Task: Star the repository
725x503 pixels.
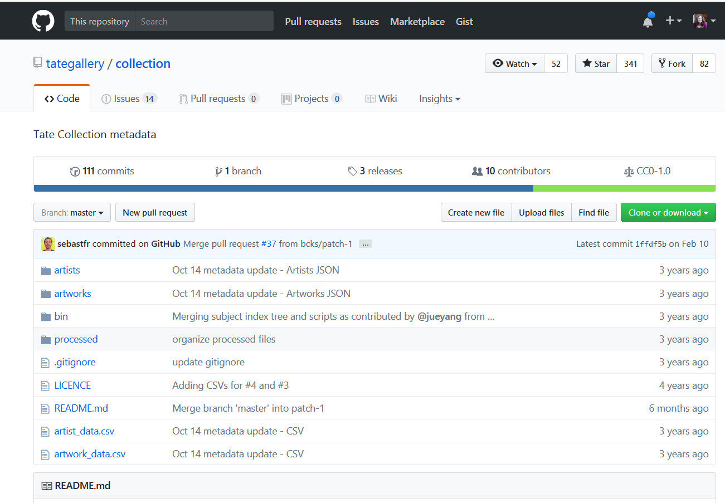Action: pos(596,64)
